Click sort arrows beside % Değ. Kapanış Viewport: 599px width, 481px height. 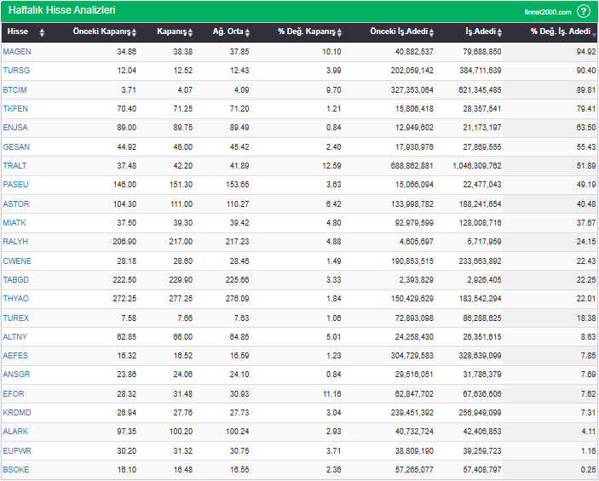point(339,32)
